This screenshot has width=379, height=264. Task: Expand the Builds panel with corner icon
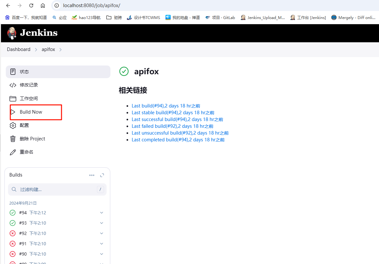click(102, 175)
